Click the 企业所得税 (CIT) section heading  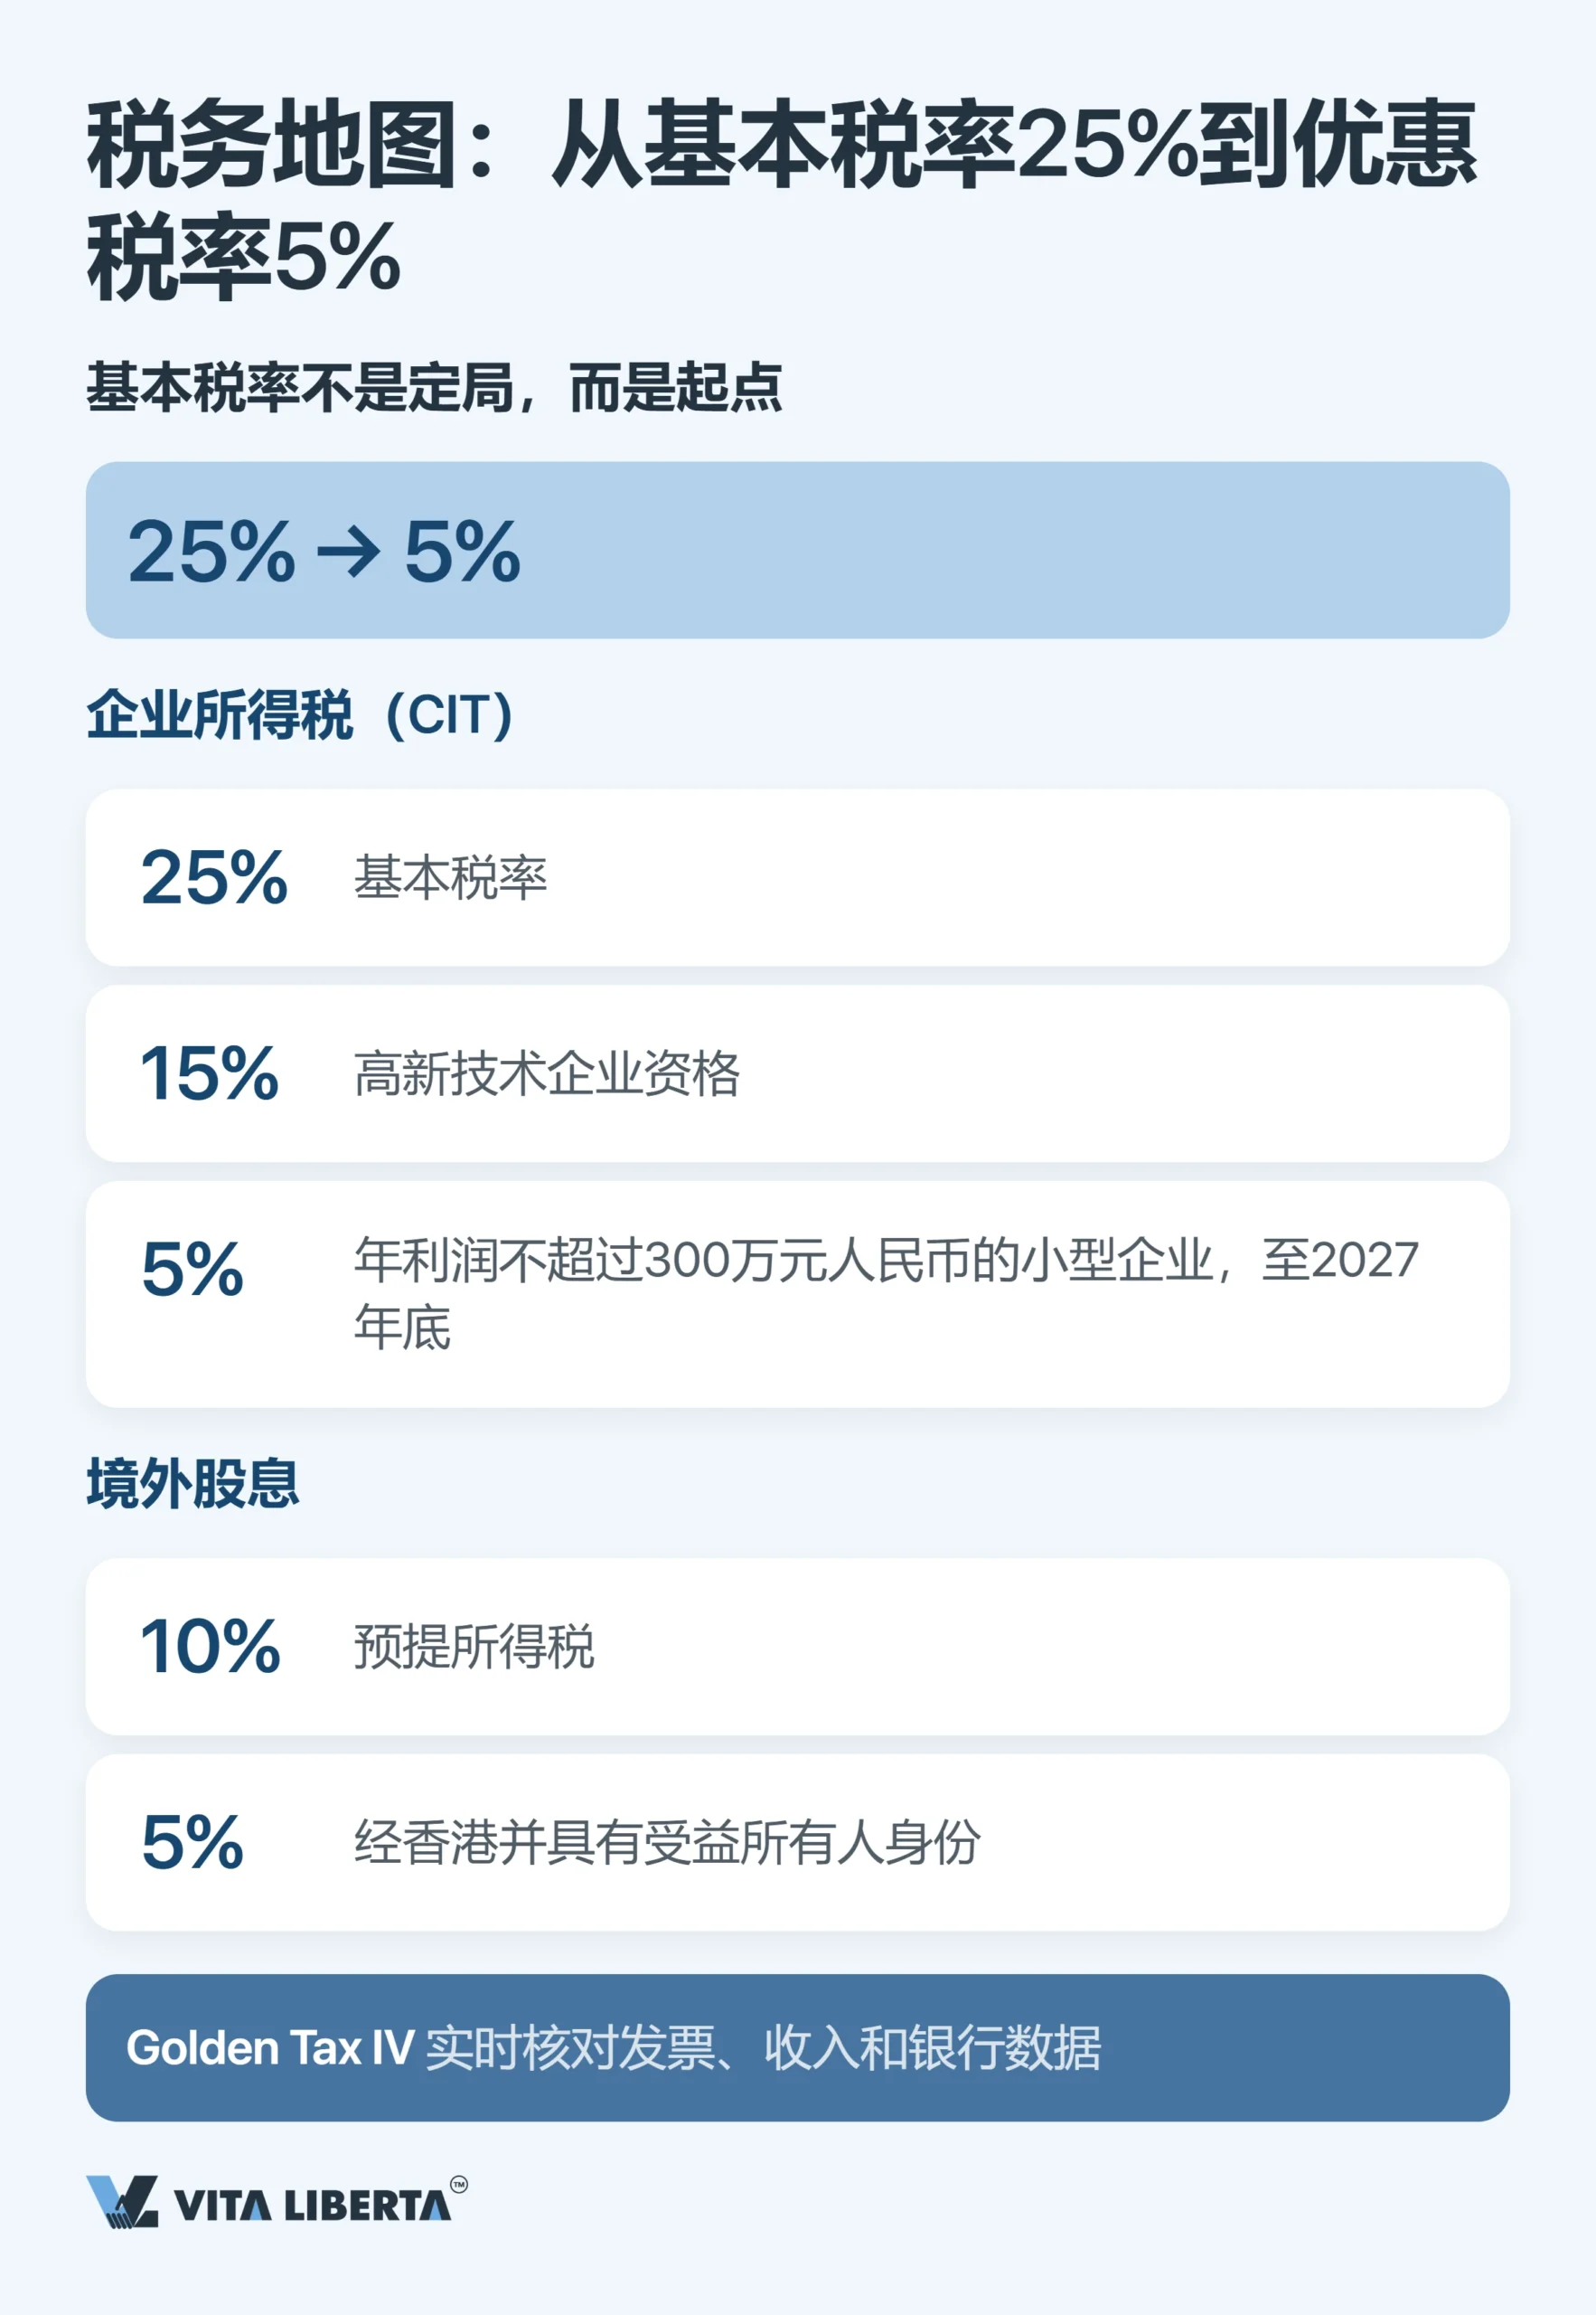[x=300, y=715]
